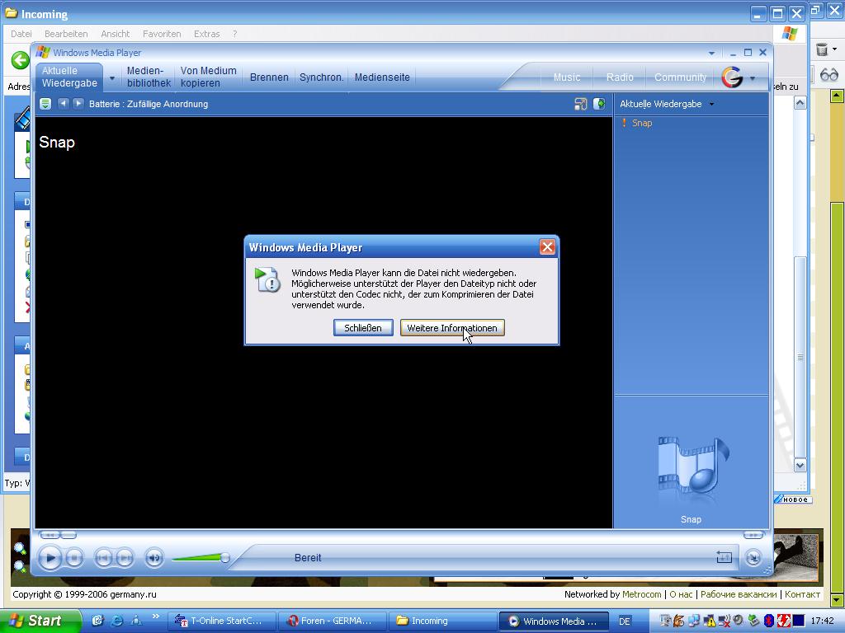The height and width of the screenshot is (633, 845).
Task: Click the Bluetooth tray icon
Action: pyautogui.click(x=769, y=621)
